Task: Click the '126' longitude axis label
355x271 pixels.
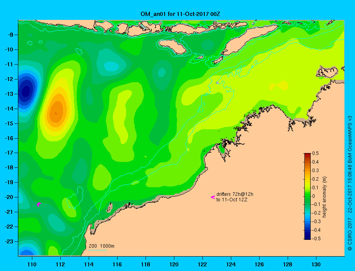Action: pyautogui.click(x=259, y=264)
